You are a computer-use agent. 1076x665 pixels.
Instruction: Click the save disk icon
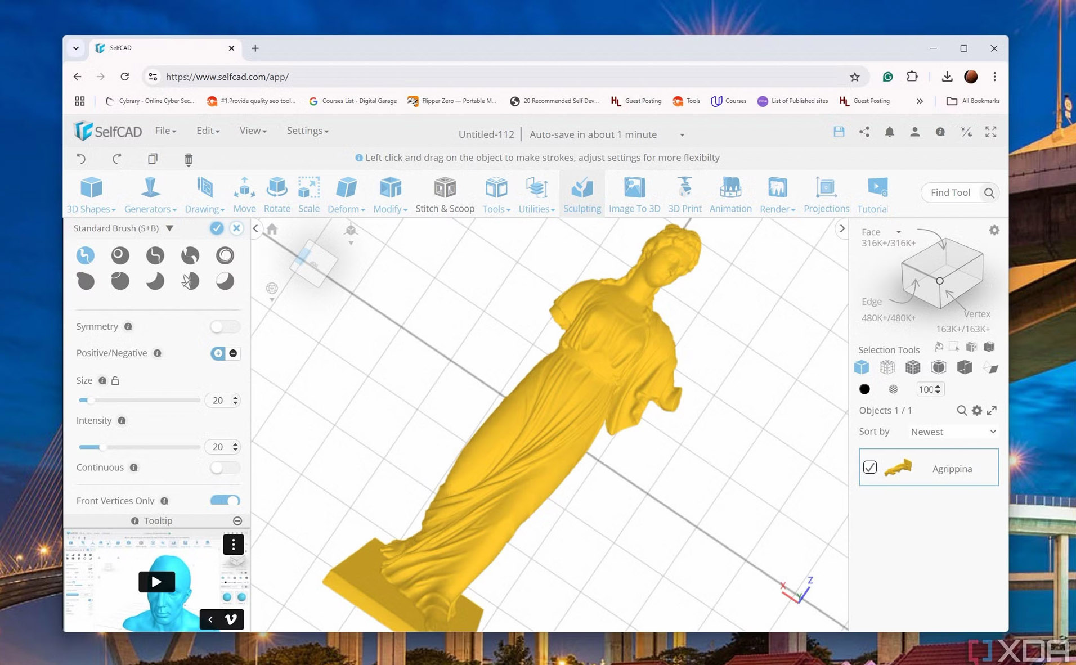pyautogui.click(x=839, y=132)
